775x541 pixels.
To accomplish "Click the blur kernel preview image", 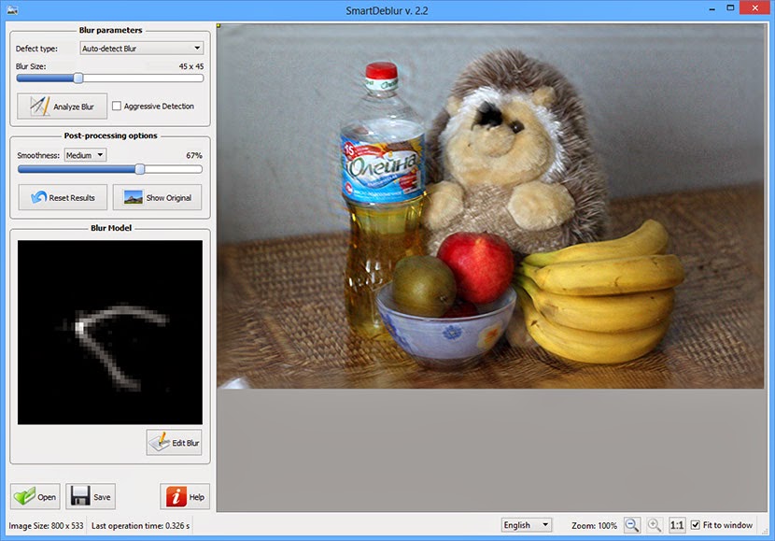I will [110, 333].
